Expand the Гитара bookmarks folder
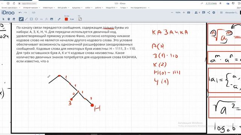This screenshot has height=135, width=241. click(x=124, y=7)
